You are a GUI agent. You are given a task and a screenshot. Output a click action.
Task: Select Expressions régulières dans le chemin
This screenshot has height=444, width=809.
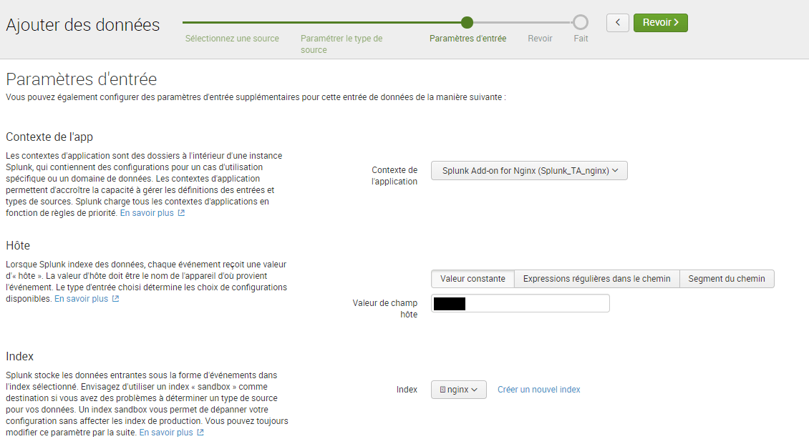596,279
